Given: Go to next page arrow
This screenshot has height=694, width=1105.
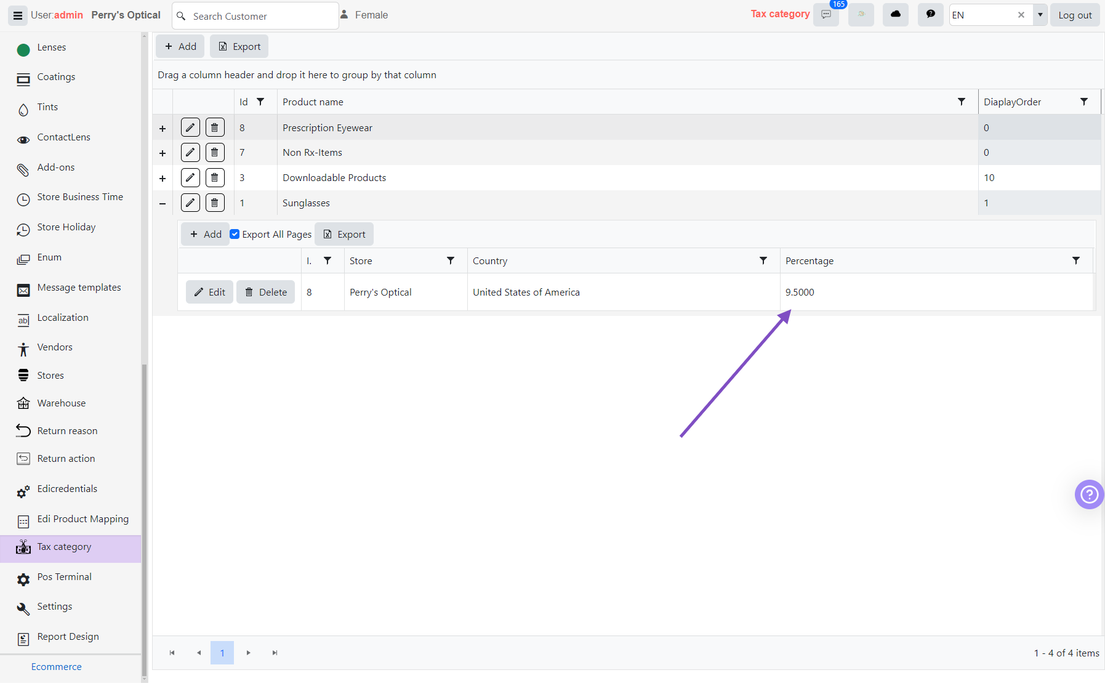Looking at the screenshot, I should 249,653.
